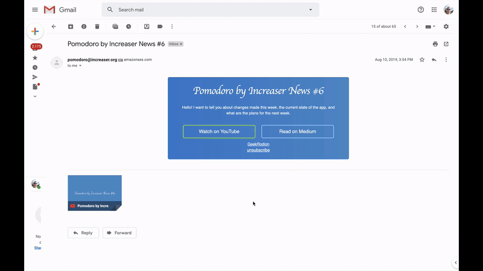Screen dimensions: 483x271
Task: Open toolbar More options menu
Action: 172,26
